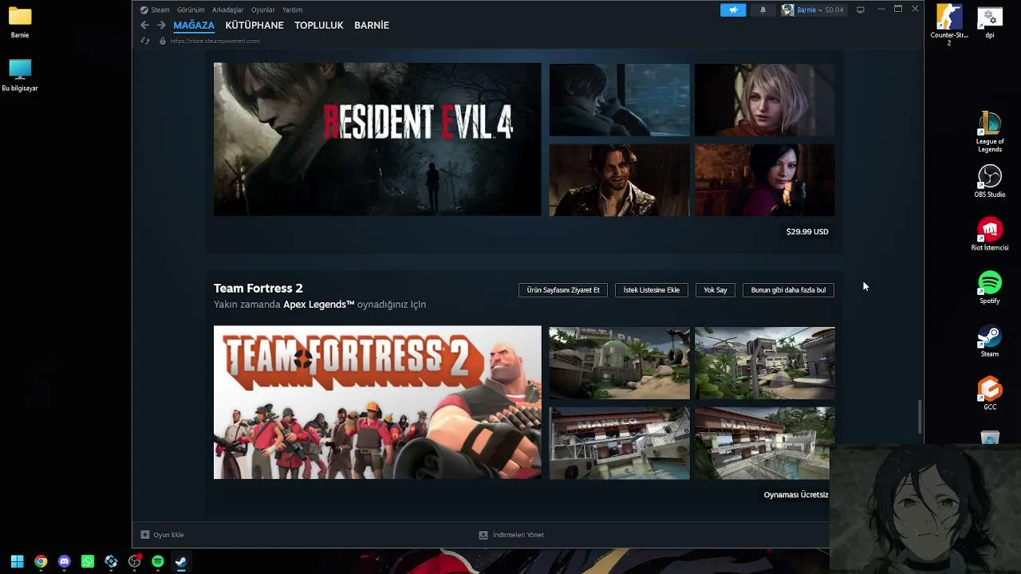The height and width of the screenshot is (574, 1021).
Task: Go forward with the Steam forward arrow
Action: tap(161, 26)
